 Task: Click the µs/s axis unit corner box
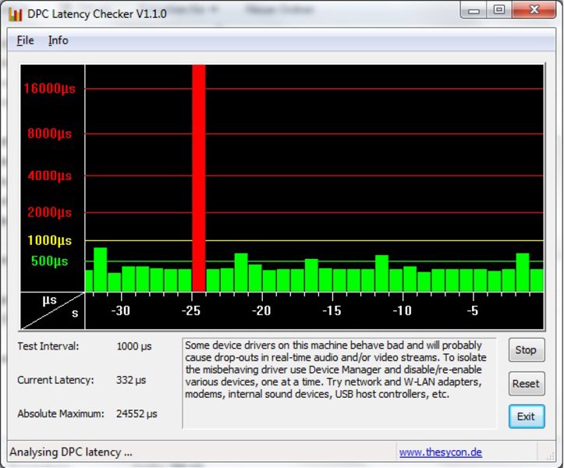click(x=52, y=310)
